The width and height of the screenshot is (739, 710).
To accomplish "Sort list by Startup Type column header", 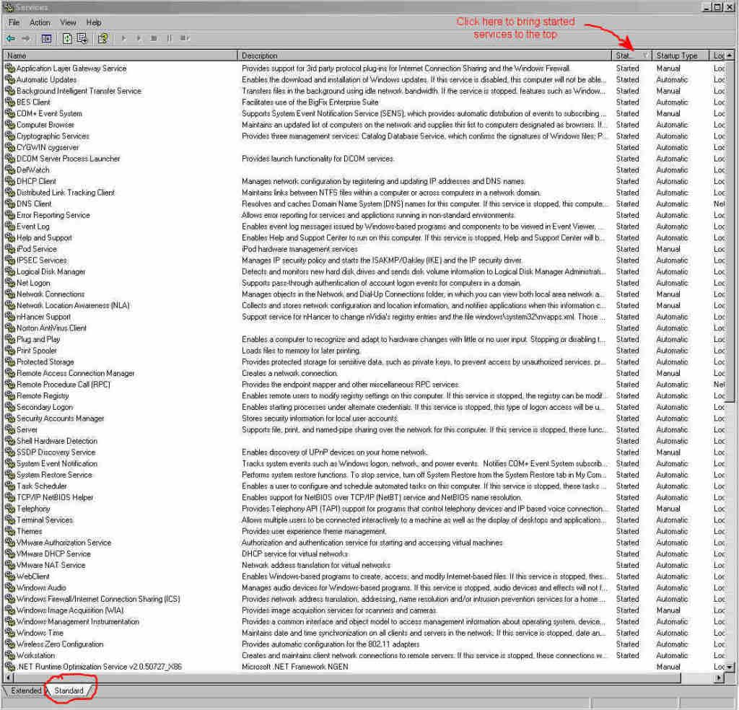I will tap(677, 56).
